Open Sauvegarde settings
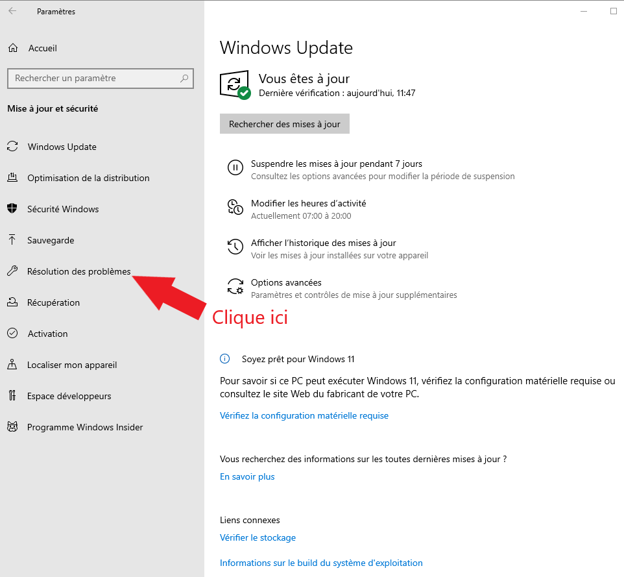 pos(51,240)
